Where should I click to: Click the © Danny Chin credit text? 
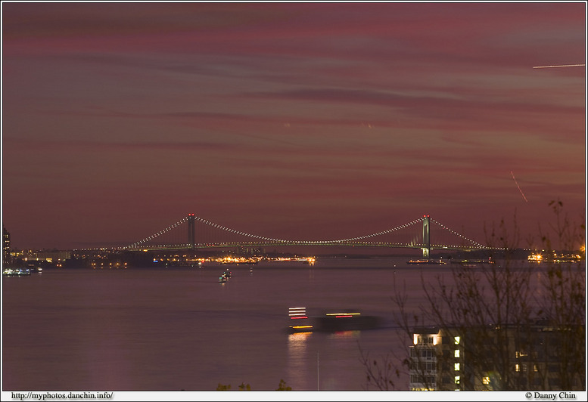(x=550, y=396)
